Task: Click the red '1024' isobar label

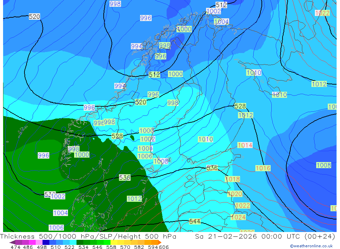Action: coord(238,217)
